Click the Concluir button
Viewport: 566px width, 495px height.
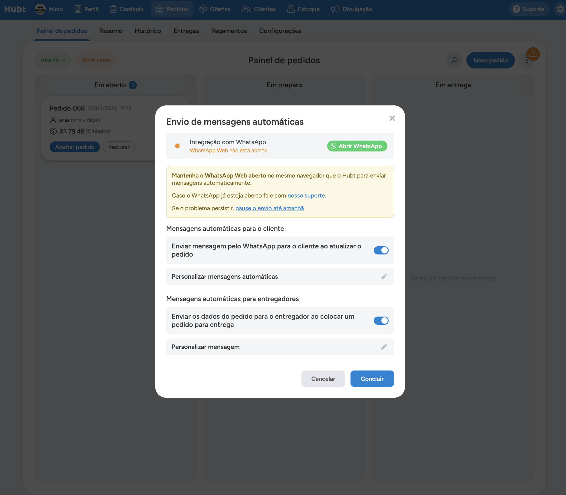tap(372, 379)
